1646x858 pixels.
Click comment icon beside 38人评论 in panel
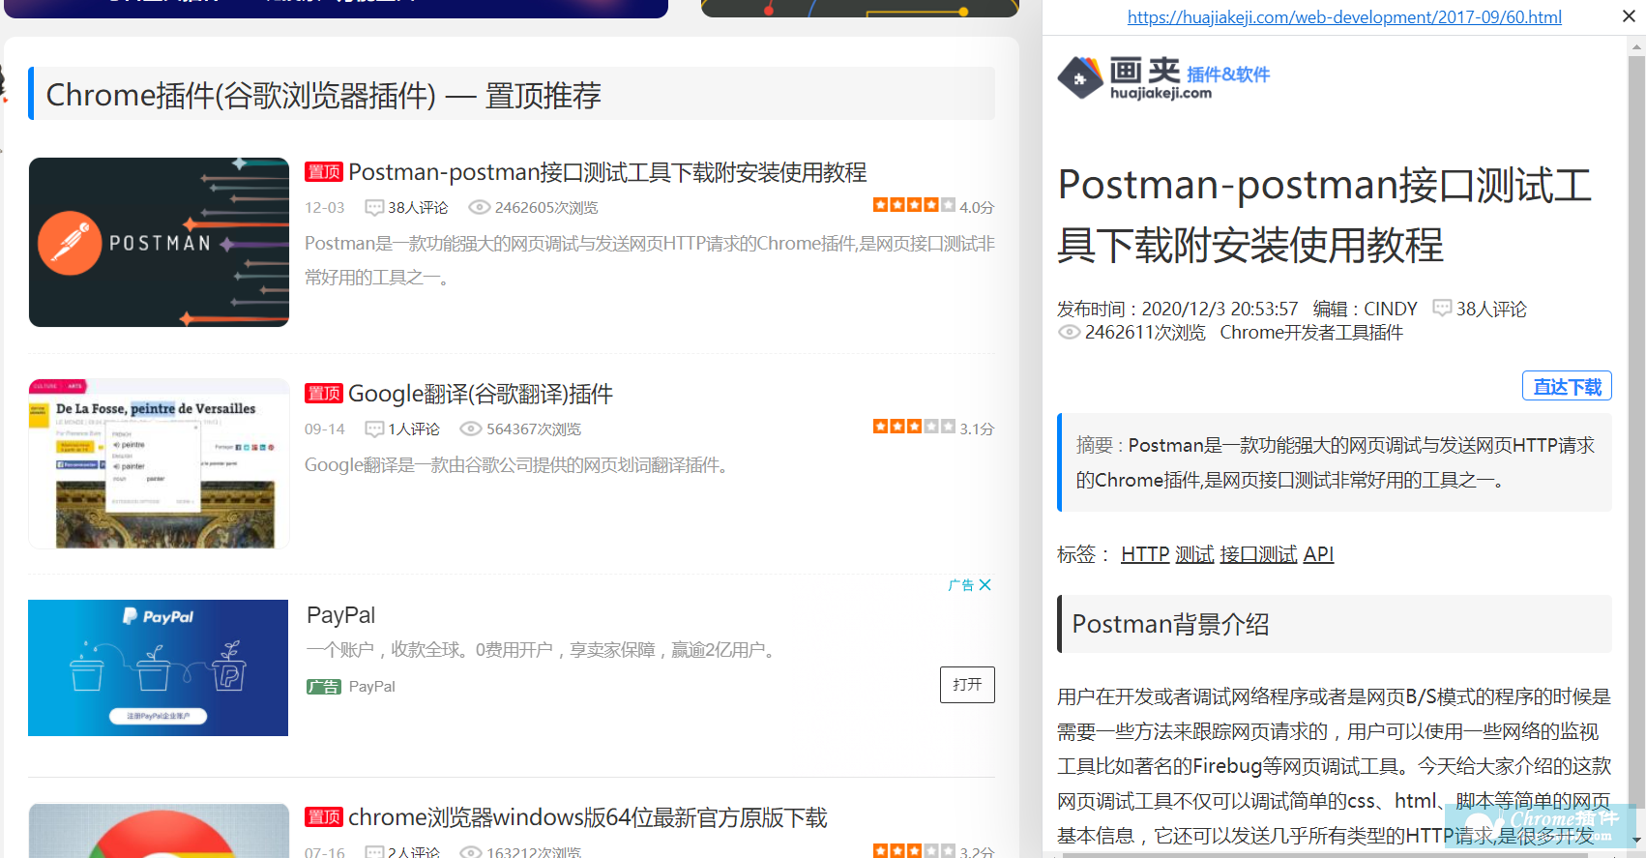coord(1442,309)
